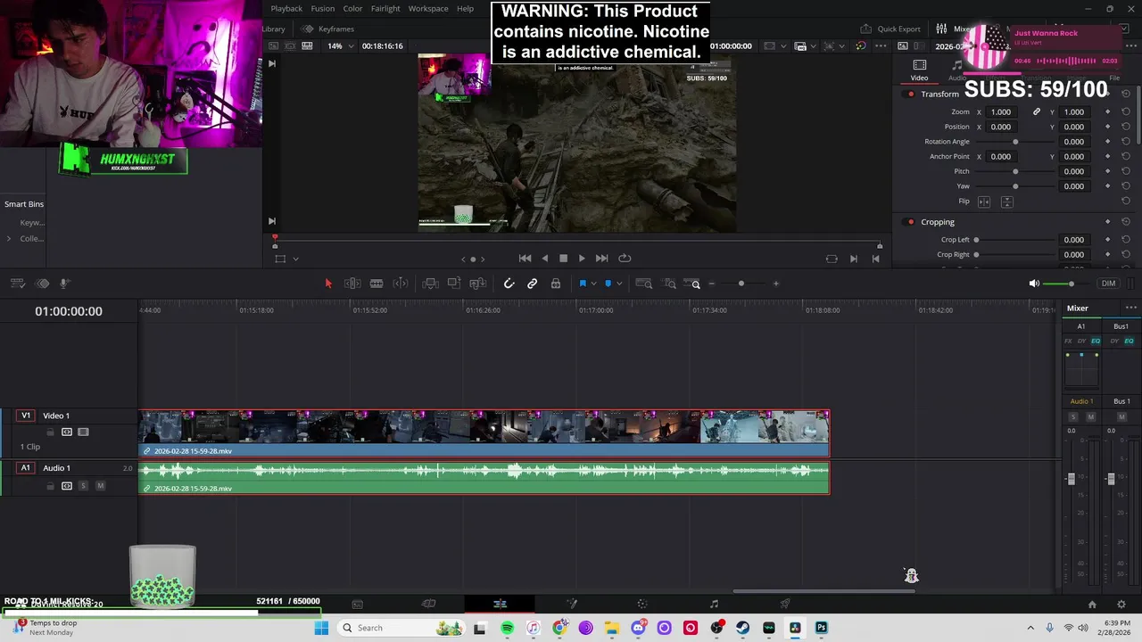The image size is (1142, 642).
Task: Flip the clip vertically
Action: point(1006,202)
